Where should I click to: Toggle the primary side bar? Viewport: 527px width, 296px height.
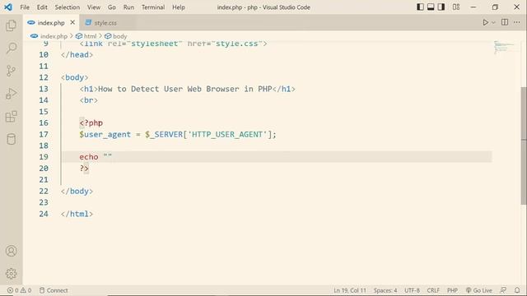(x=420, y=7)
